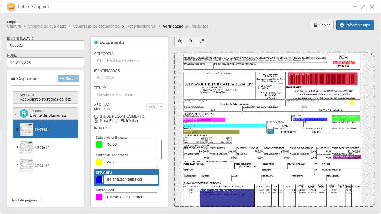Click the Nota Fiscal Eletrônica profile icon
Viewport: 381px width, 214px height.
coord(96,121)
